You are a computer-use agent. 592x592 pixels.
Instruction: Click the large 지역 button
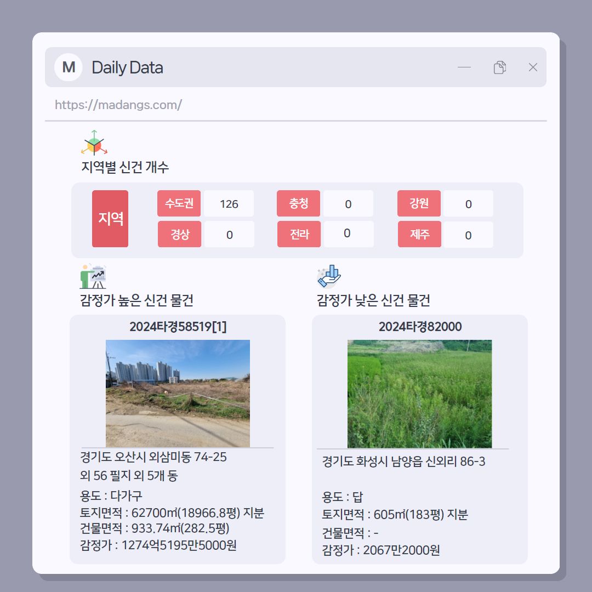[x=110, y=219]
